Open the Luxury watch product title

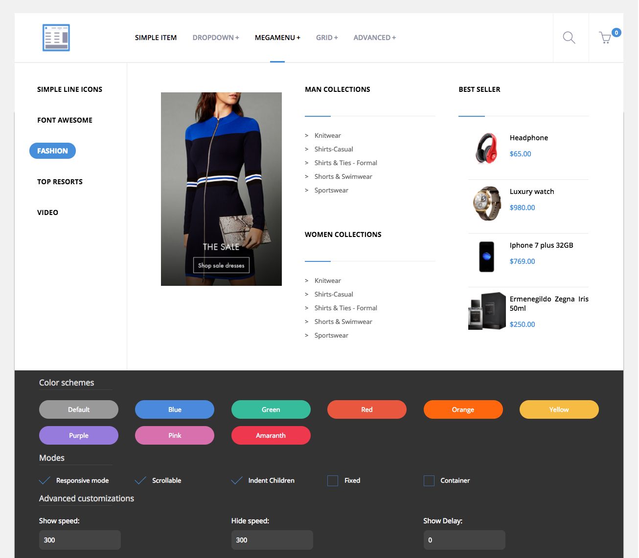[532, 192]
